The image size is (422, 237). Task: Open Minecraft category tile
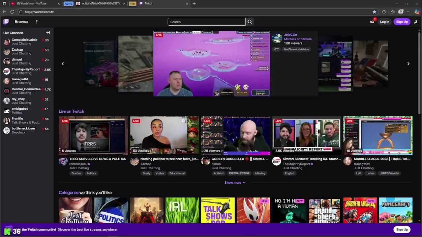coord(396,210)
